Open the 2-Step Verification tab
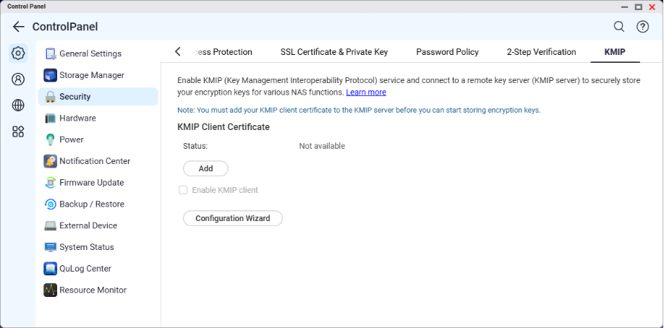This screenshot has width=664, height=328. (x=541, y=52)
